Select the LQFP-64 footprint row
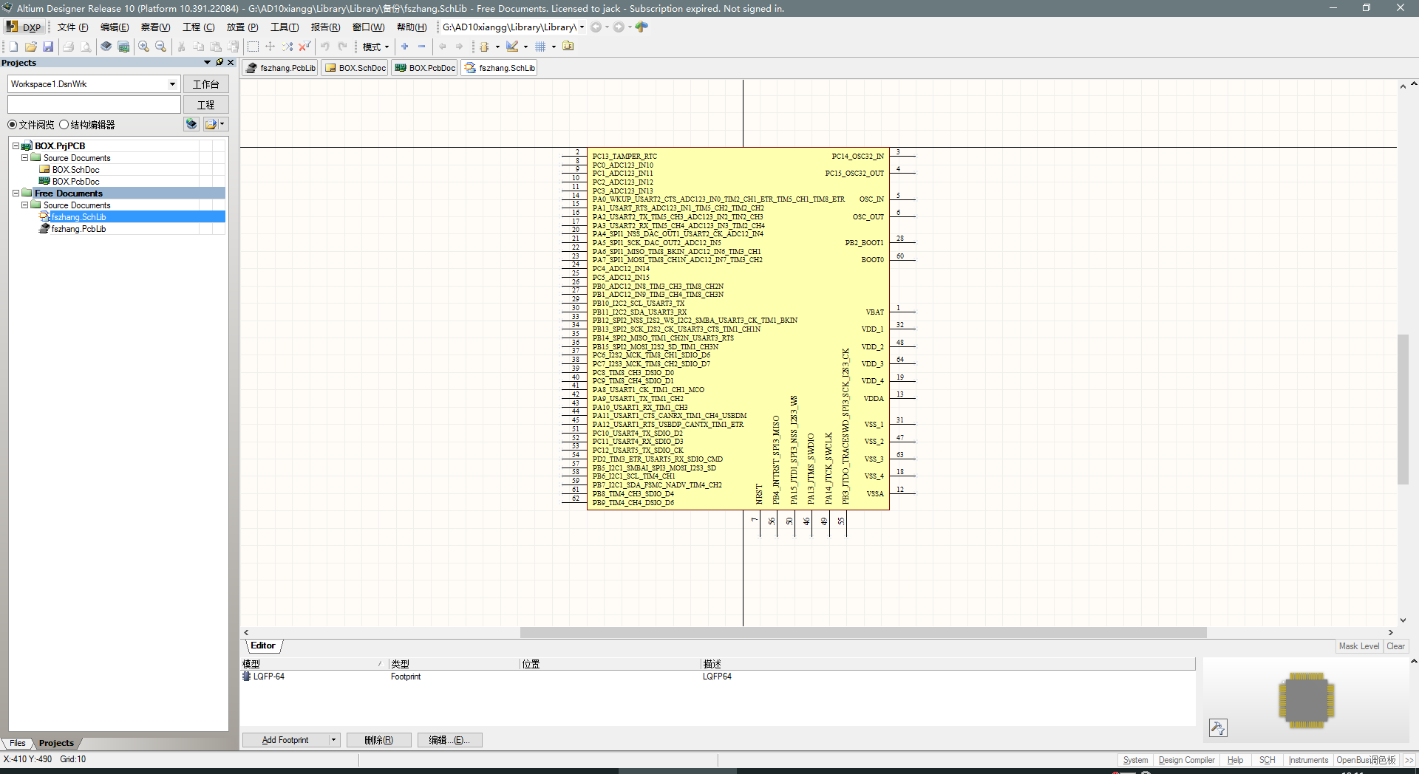 point(718,677)
